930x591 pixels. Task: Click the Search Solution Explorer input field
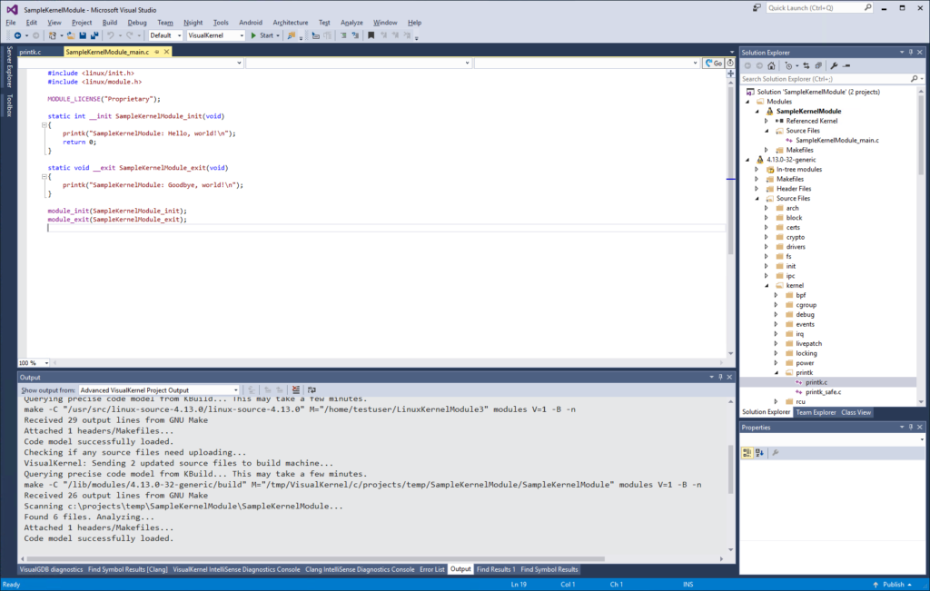(826, 79)
